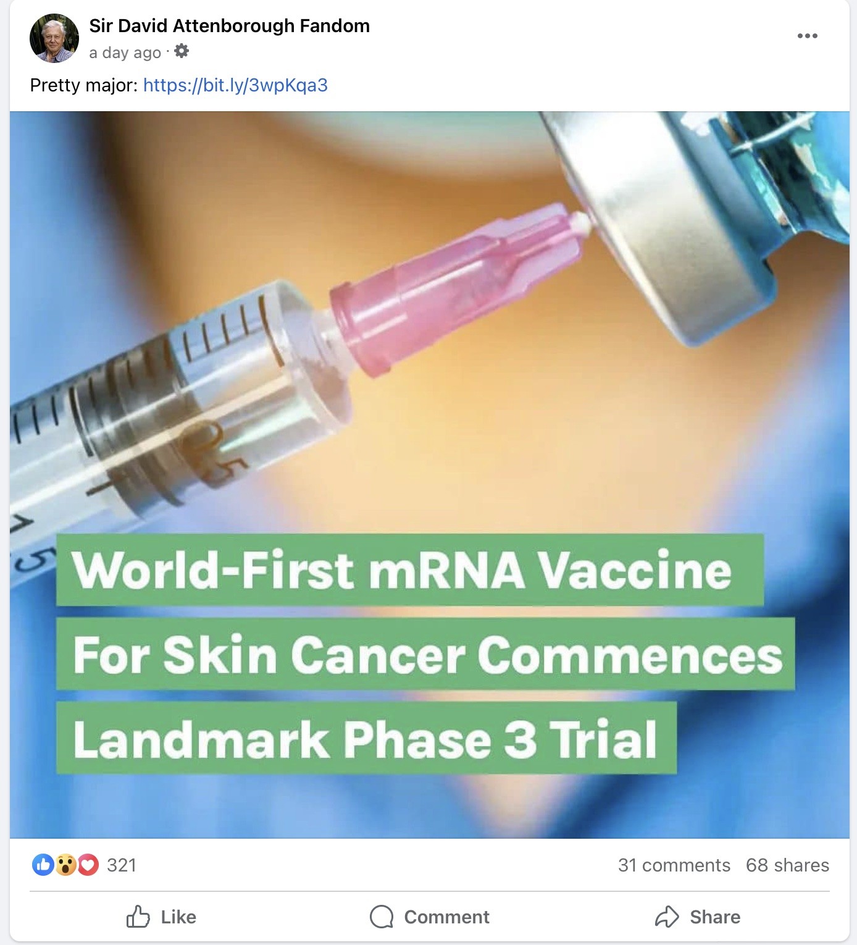Select the Comment button text
The image size is (857, 945).
[x=446, y=917]
